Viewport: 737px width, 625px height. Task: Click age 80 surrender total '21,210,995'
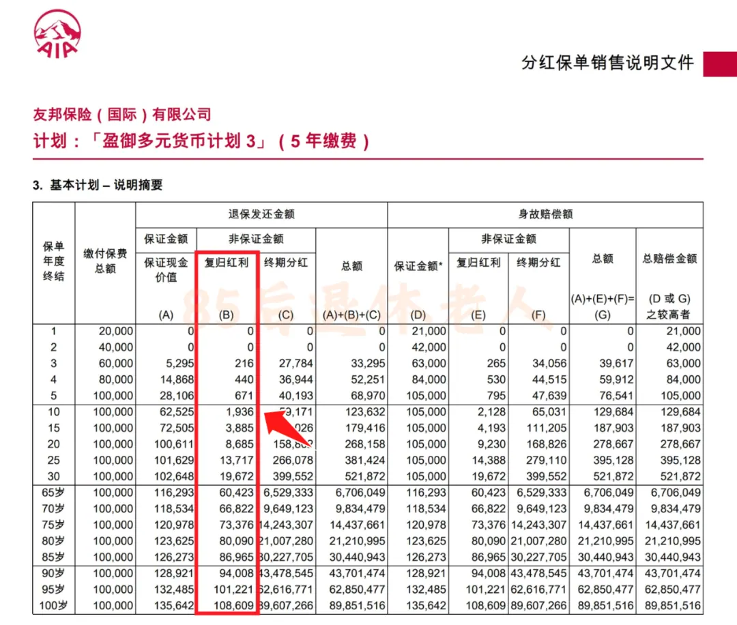pos(357,541)
